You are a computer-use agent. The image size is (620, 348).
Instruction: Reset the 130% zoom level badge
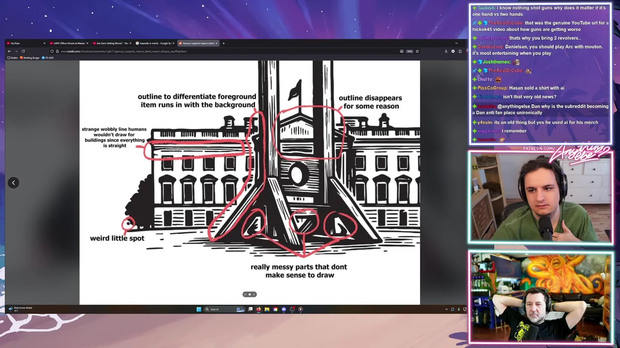tap(409, 51)
